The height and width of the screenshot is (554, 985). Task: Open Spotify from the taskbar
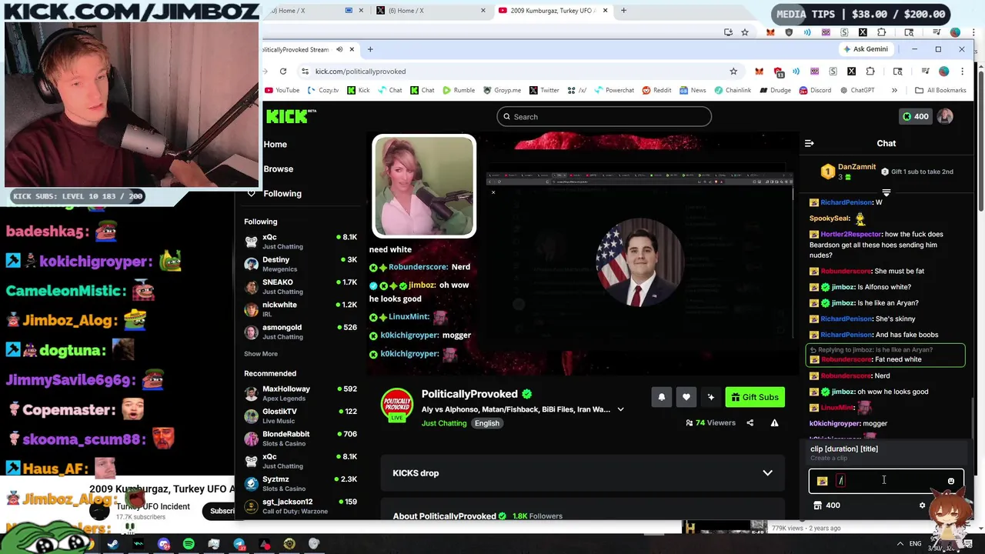(189, 544)
